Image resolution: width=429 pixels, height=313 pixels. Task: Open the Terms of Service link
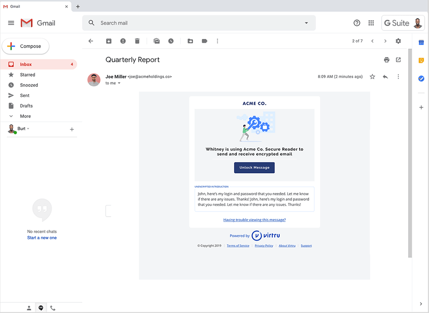pyautogui.click(x=238, y=246)
